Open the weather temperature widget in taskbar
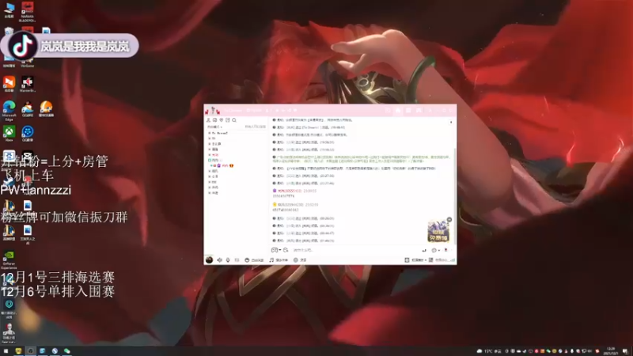633x356 pixels. point(488,351)
